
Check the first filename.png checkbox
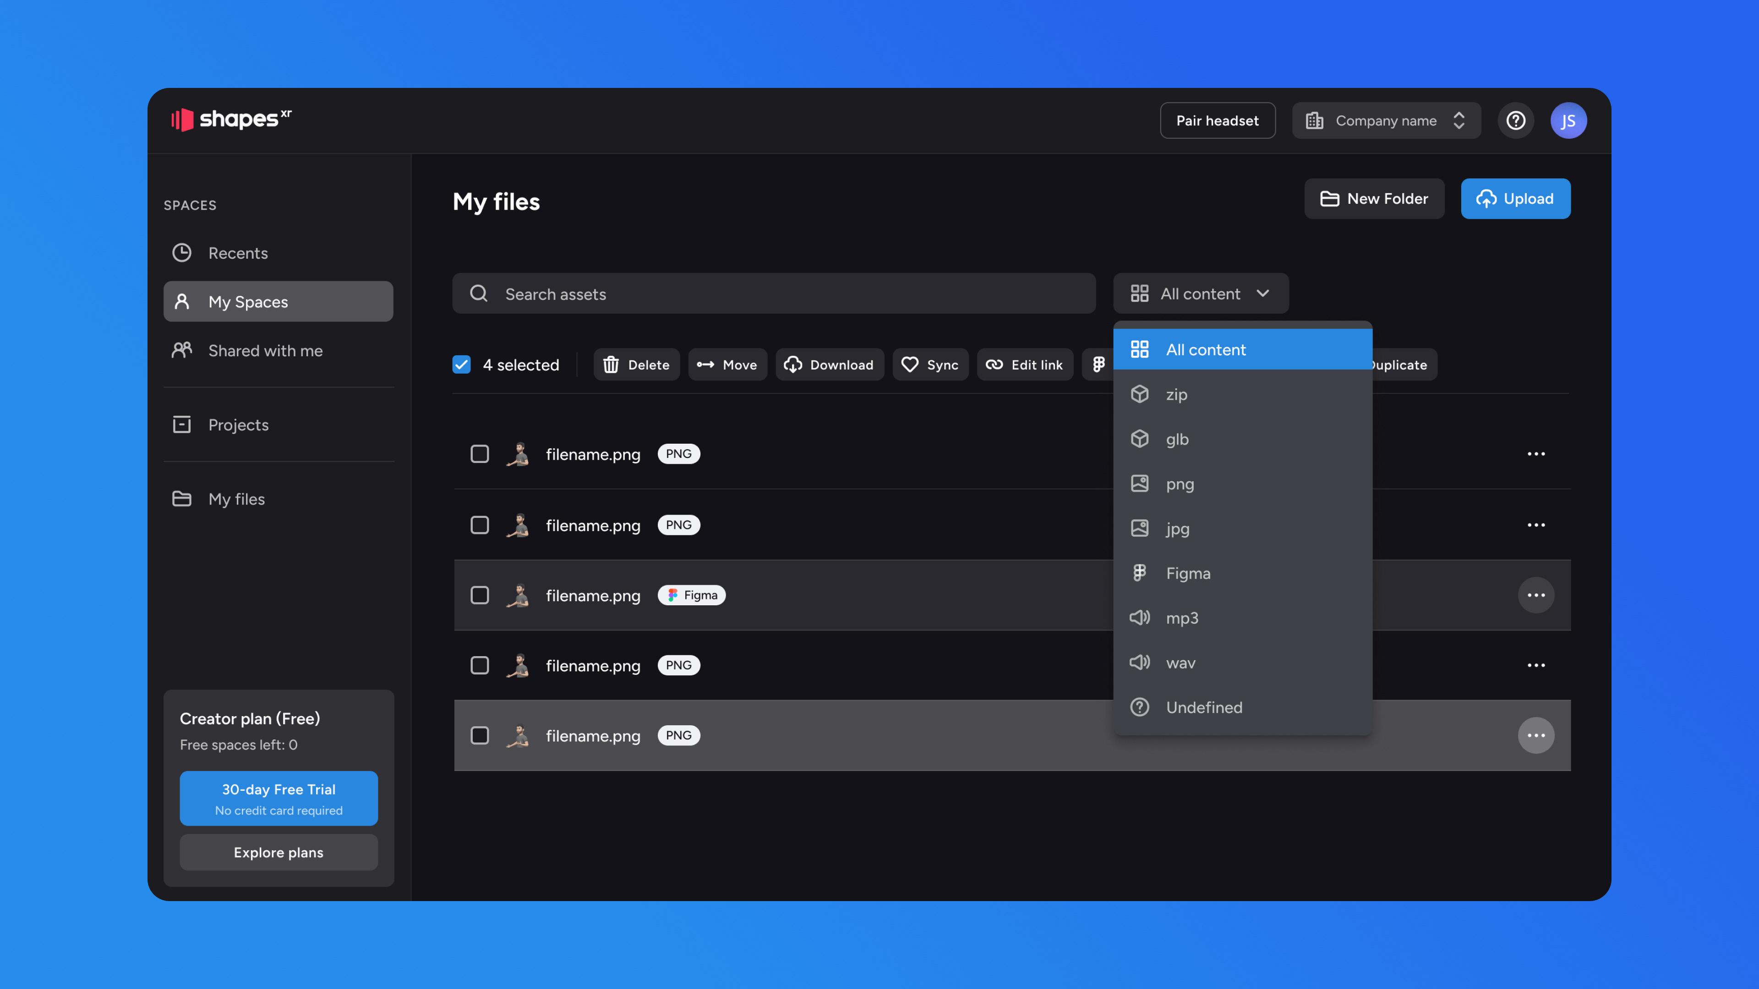[x=480, y=454]
